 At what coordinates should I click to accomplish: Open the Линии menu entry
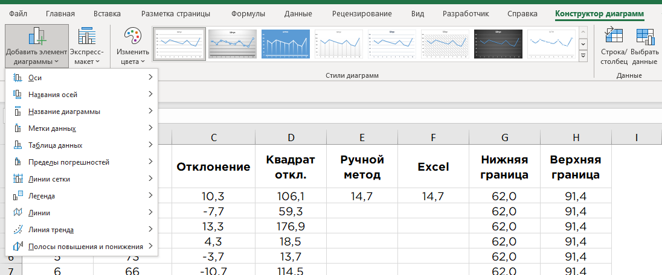[x=82, y=212]
